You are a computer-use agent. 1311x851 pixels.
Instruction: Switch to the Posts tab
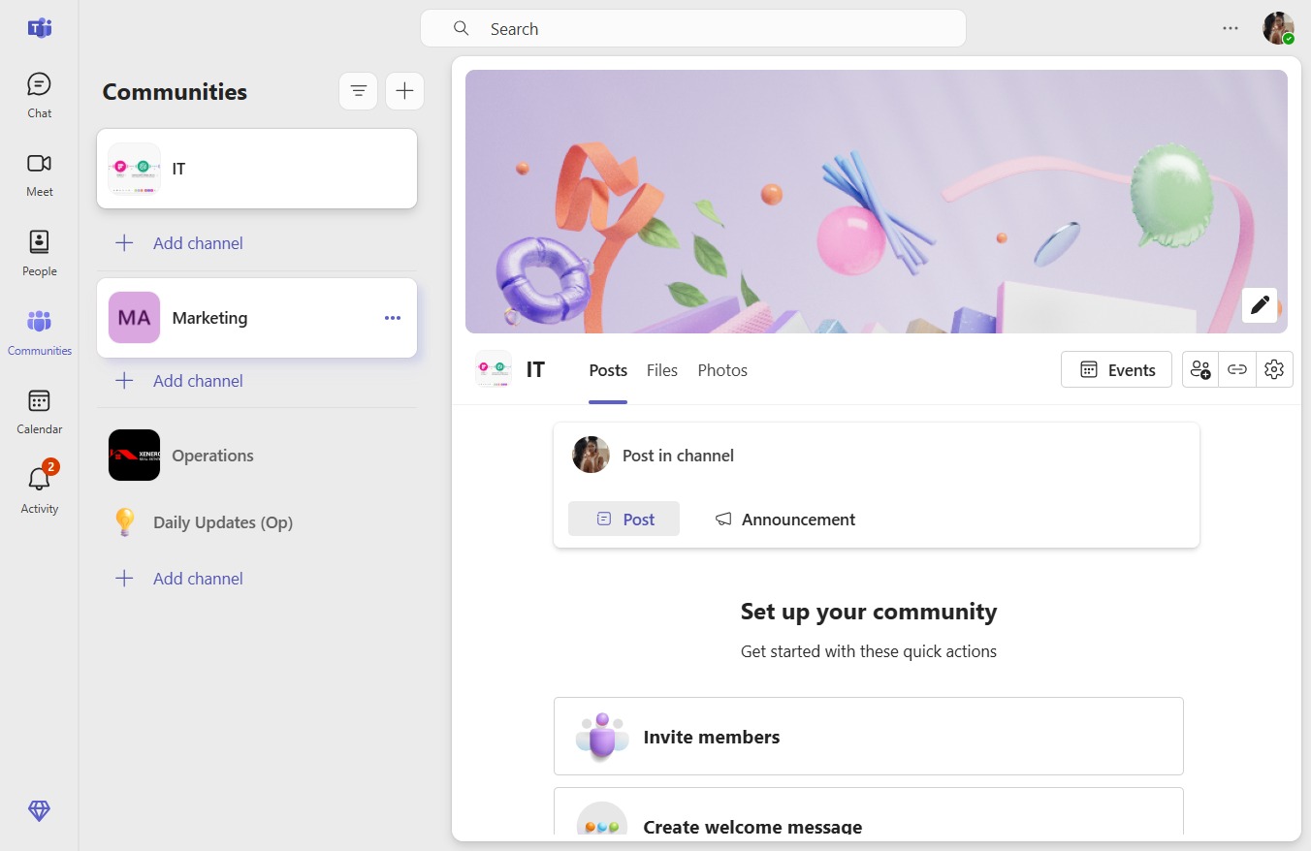(608, 370)
